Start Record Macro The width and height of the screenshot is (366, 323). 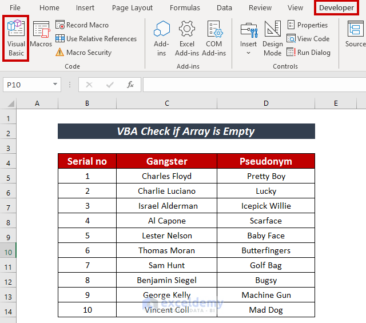point(82,25)
